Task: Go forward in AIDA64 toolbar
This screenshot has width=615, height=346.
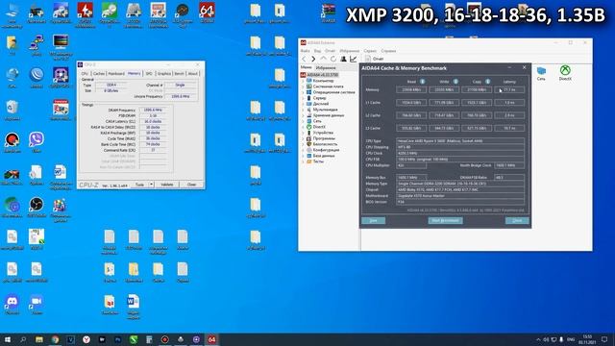Action: click(x=313, y=59)
